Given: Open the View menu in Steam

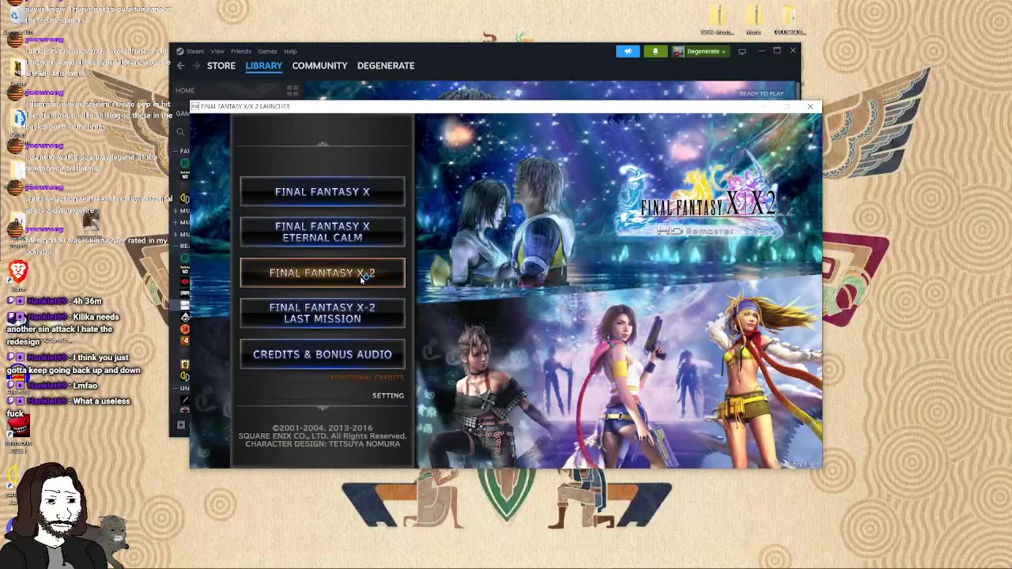Looking at the screenshot, I should (217, 51).
